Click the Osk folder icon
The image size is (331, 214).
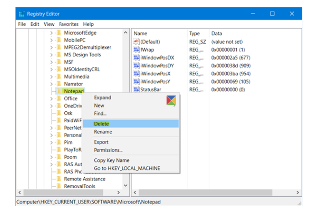tap(59, 113)
